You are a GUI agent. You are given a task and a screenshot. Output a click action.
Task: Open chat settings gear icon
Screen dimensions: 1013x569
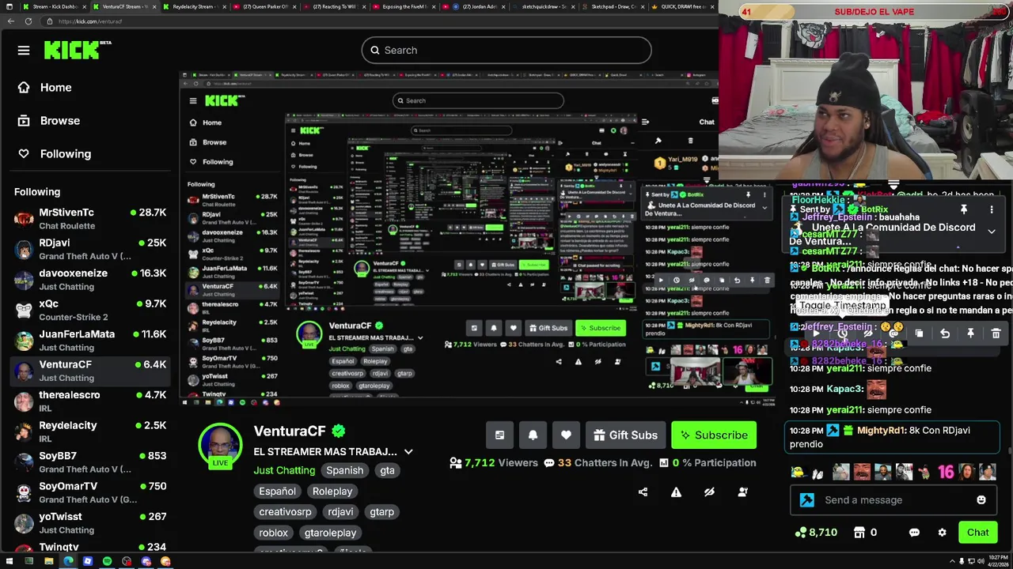(942, 533)
